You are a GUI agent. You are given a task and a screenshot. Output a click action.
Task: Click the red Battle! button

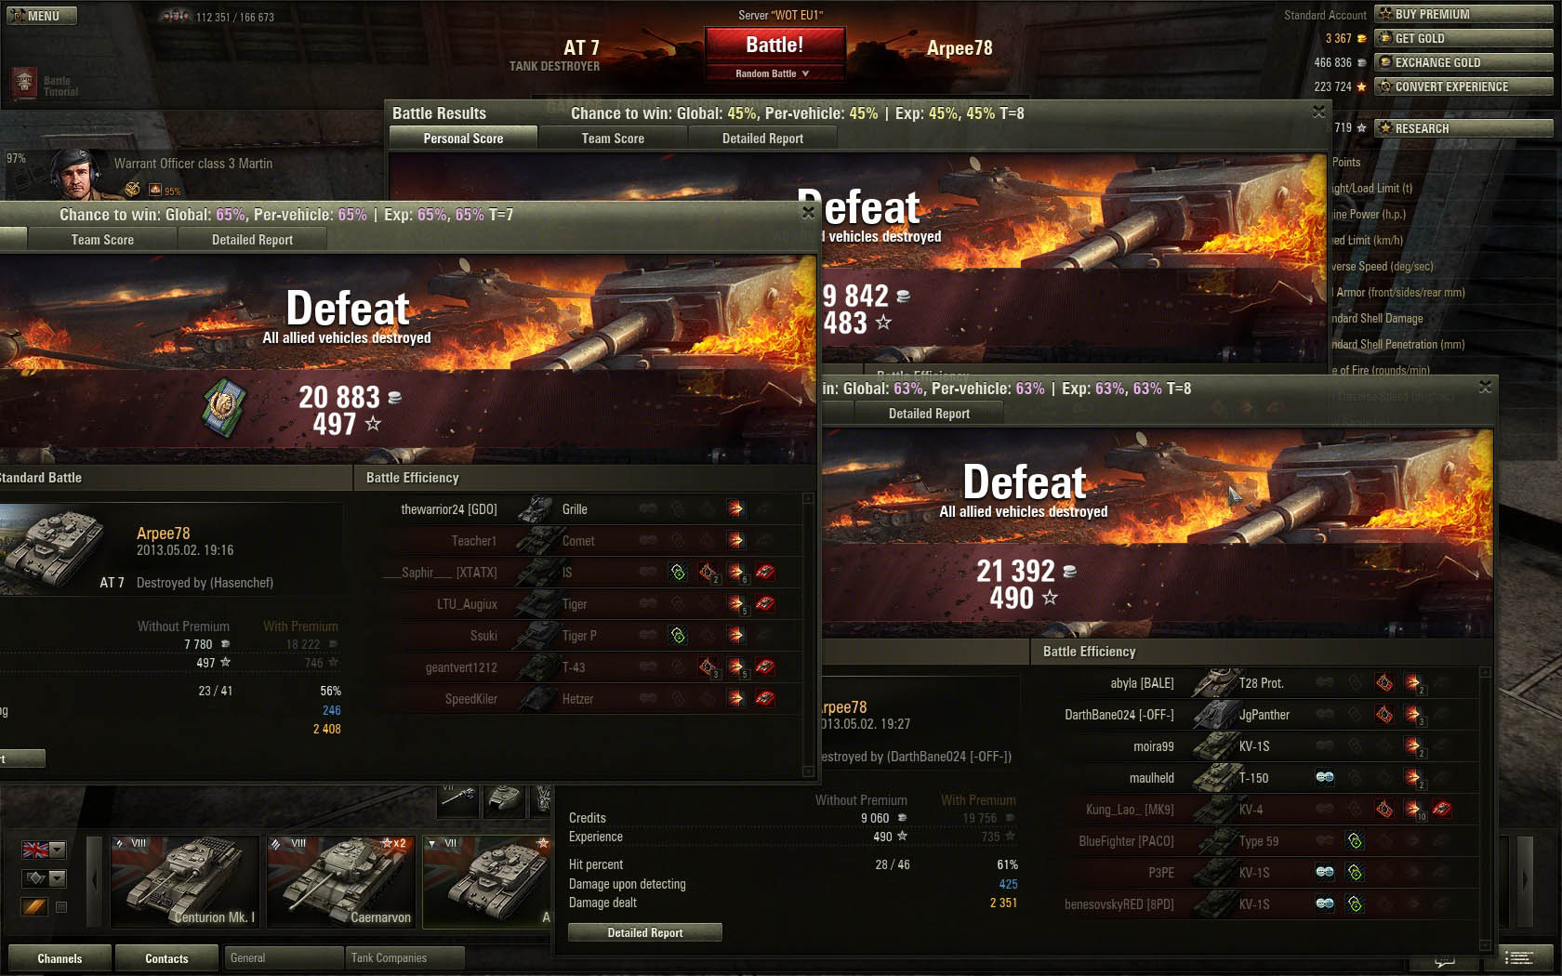point(774,45)
